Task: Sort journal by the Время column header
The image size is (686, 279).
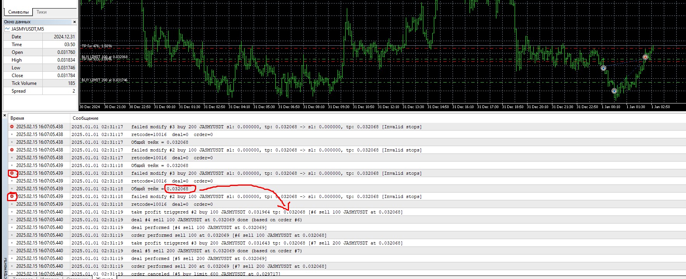Action: pos(39,118)
